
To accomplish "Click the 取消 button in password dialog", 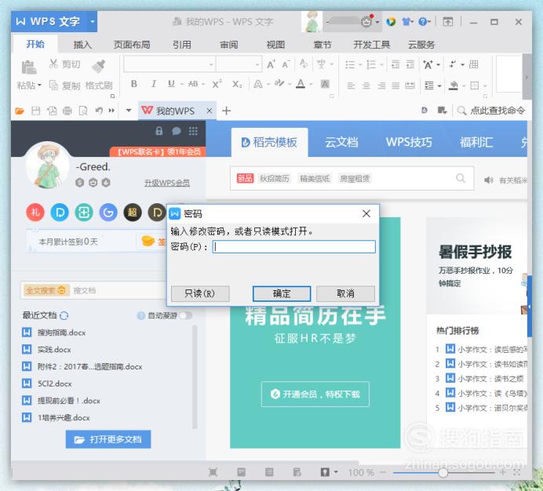I will [x=345, y=294].
